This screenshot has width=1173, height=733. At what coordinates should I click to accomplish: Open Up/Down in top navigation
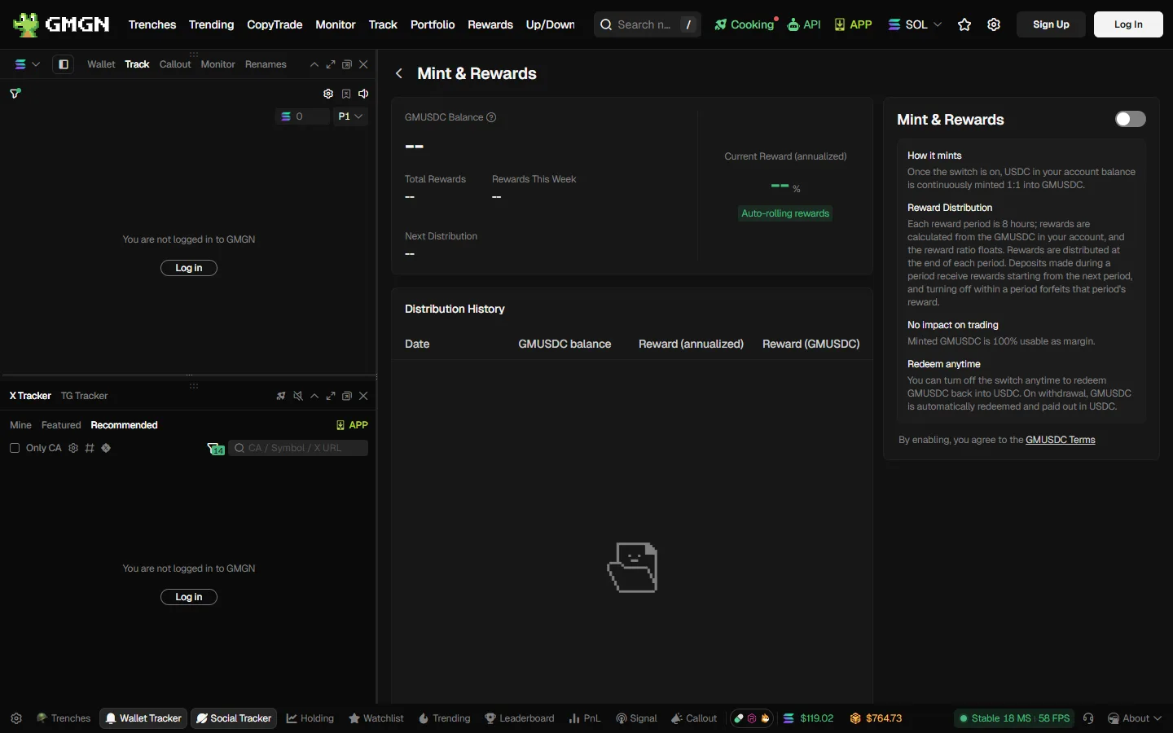pos(551,24)
